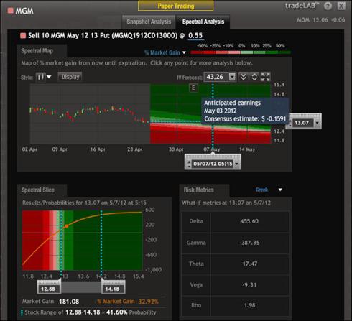Open the Spectral Map panel tab
This screenshot has height=321, width=352.
pos(37,51)
